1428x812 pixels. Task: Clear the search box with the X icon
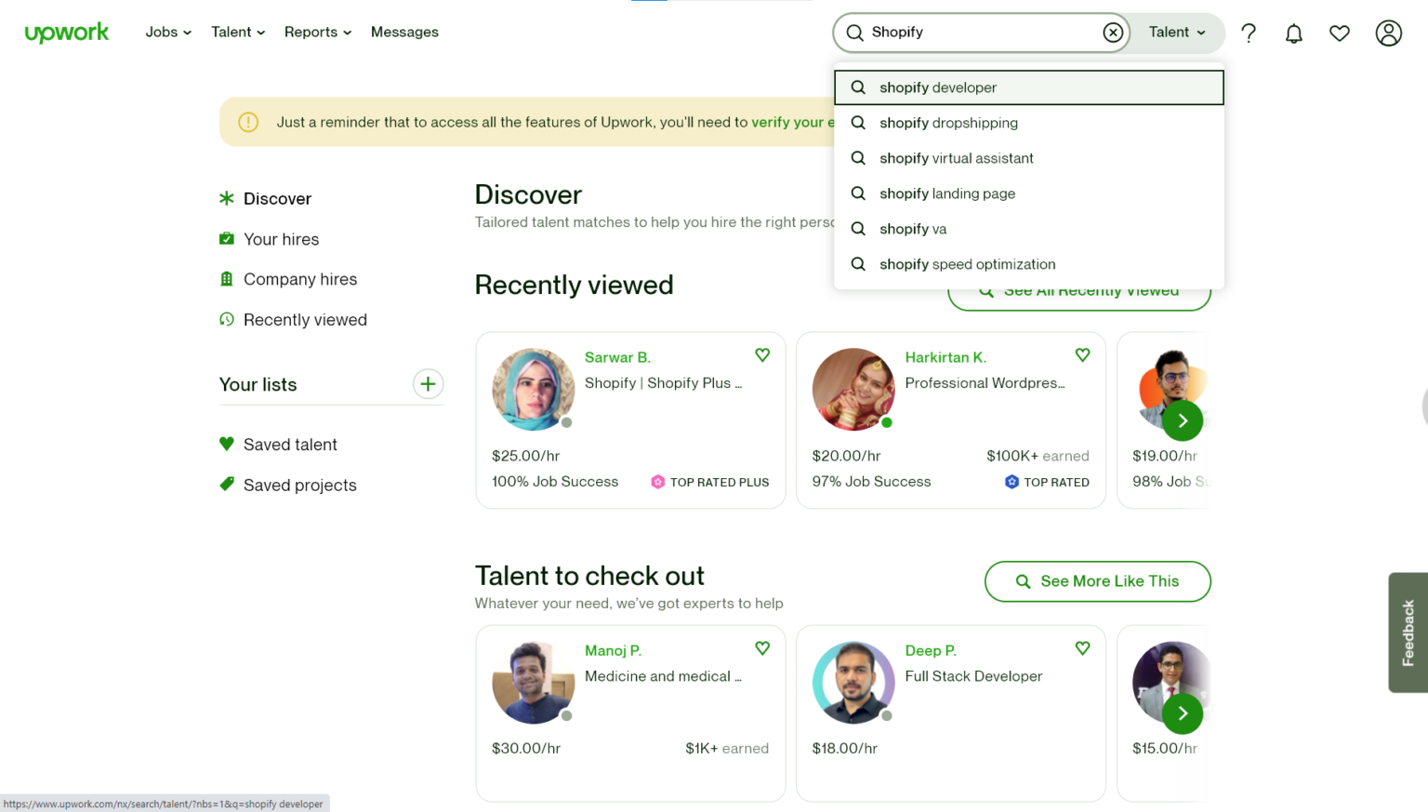tap(1113, 32)
